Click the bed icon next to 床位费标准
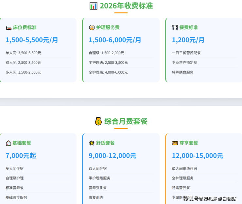This screenshot has width=242, height=204. click(x=9, y=27)
